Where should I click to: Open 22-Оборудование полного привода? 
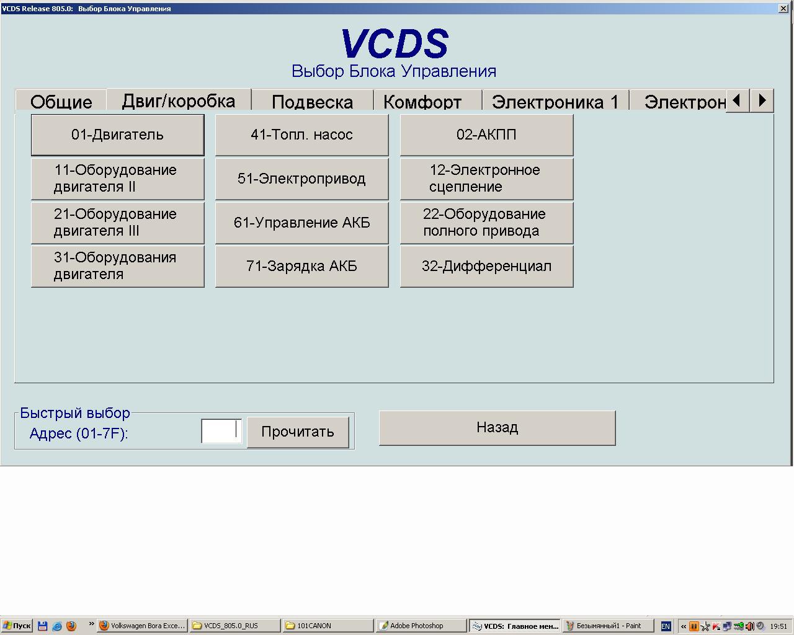coord(486,223)
